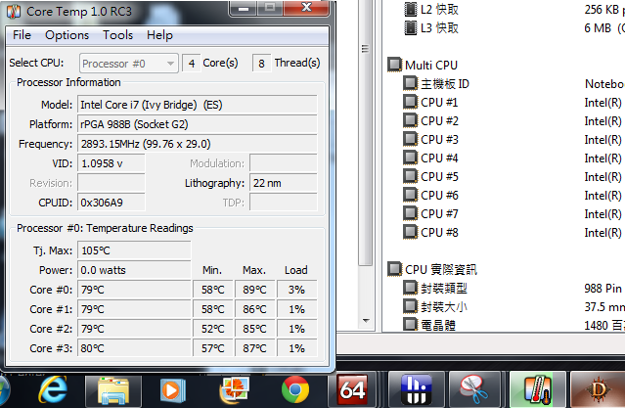The height and width of the screenshot is (408, 625).
Task: Click the threads count field showing 8
Action: pos(261,64)
